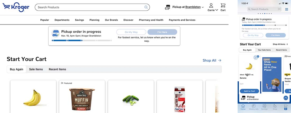The height and width of the screenshot is (113, 291).
Task: Add banana to shopping list icon
Action: pos(256,57)
